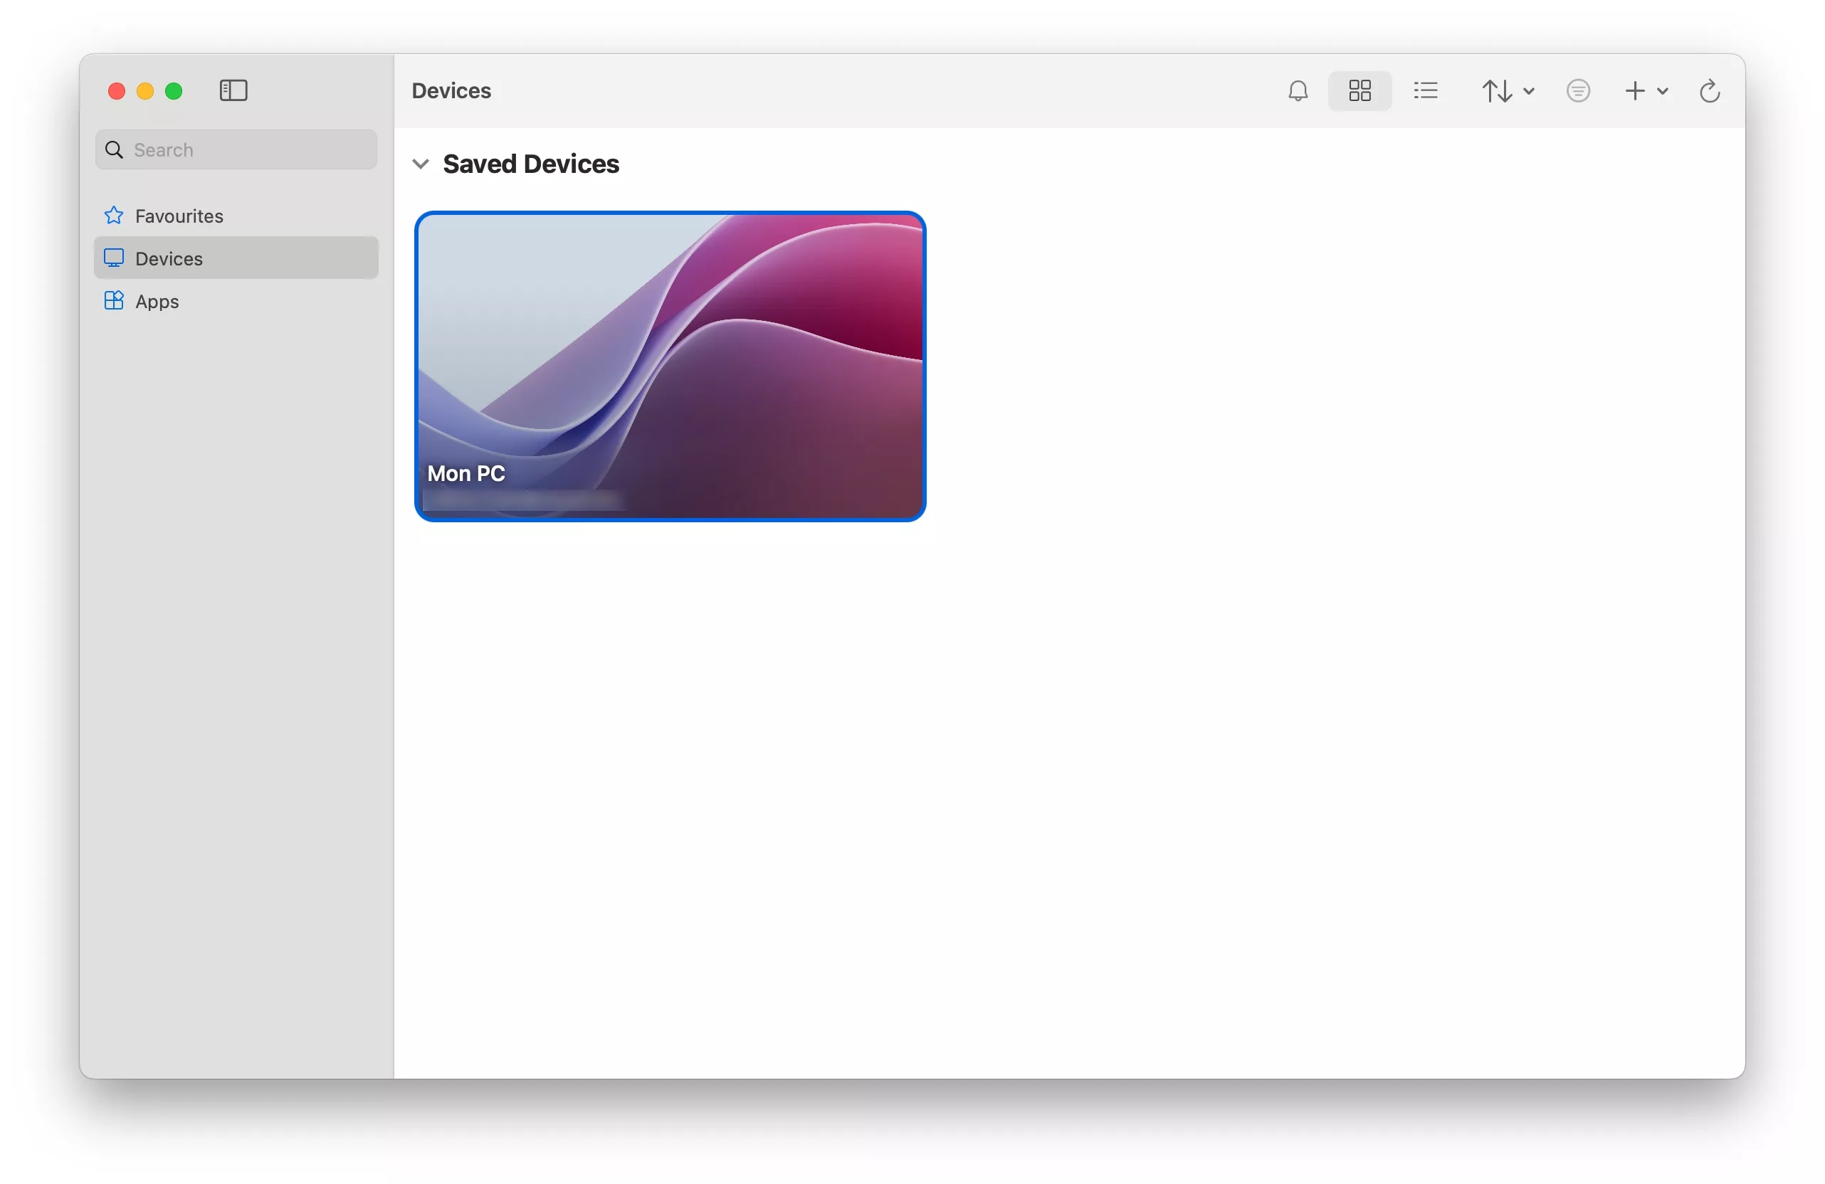
Task: Open Favourites in the sidebar
Action: tap(236, 216)
